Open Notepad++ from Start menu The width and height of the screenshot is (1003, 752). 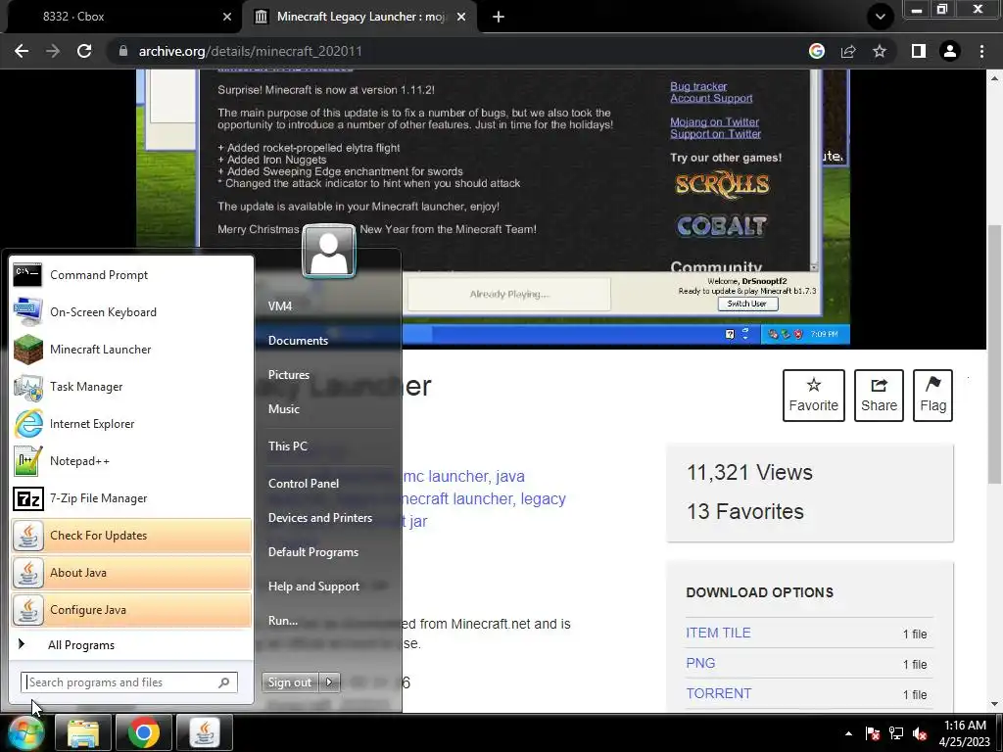[131, 461]
